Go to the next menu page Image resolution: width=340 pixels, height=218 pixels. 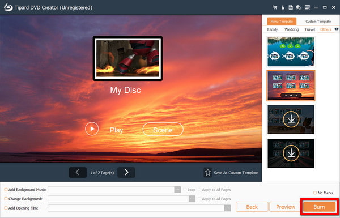pos(126,173)
